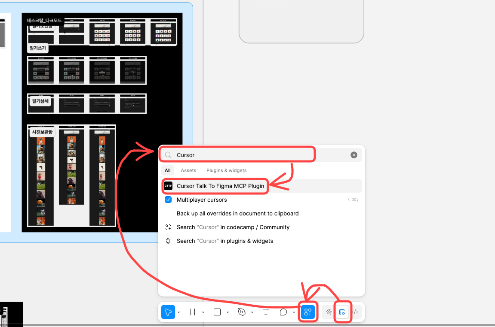Search "Cursor" in plugins & widgets

coord(261,241)
